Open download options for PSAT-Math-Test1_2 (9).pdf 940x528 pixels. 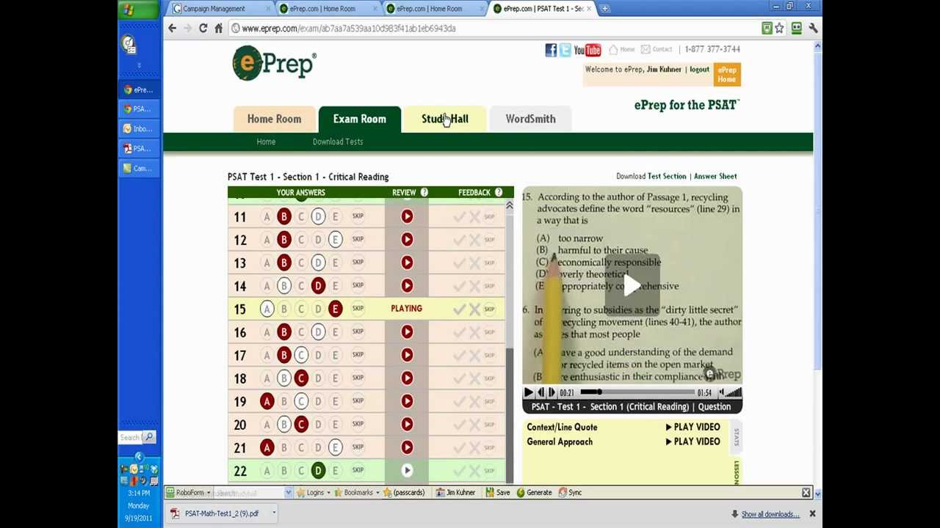click(x=273, y=513)
